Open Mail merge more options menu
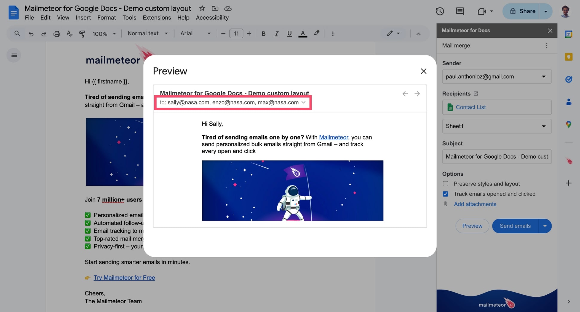The image size is (580, 312). [x=547, y=45]
